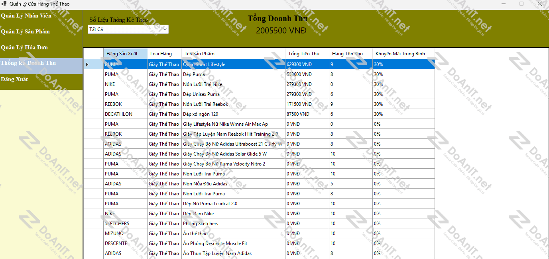The height and width of the screenshot is (259, 549).
Task: Click the Áo Thun Tập Luyện Nam Adidas cell
Action: click(233, 253)
